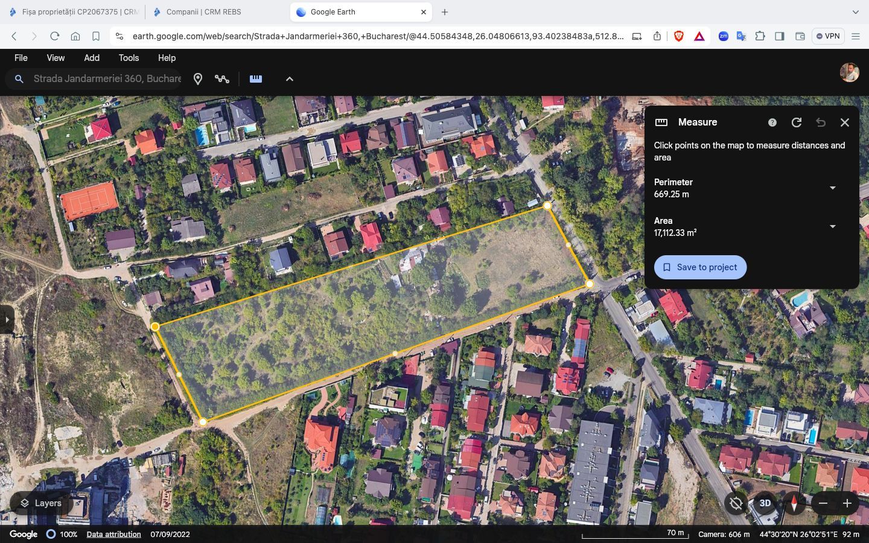Toggle the 3D view button

pyautogui.click(x=765, y=503)
